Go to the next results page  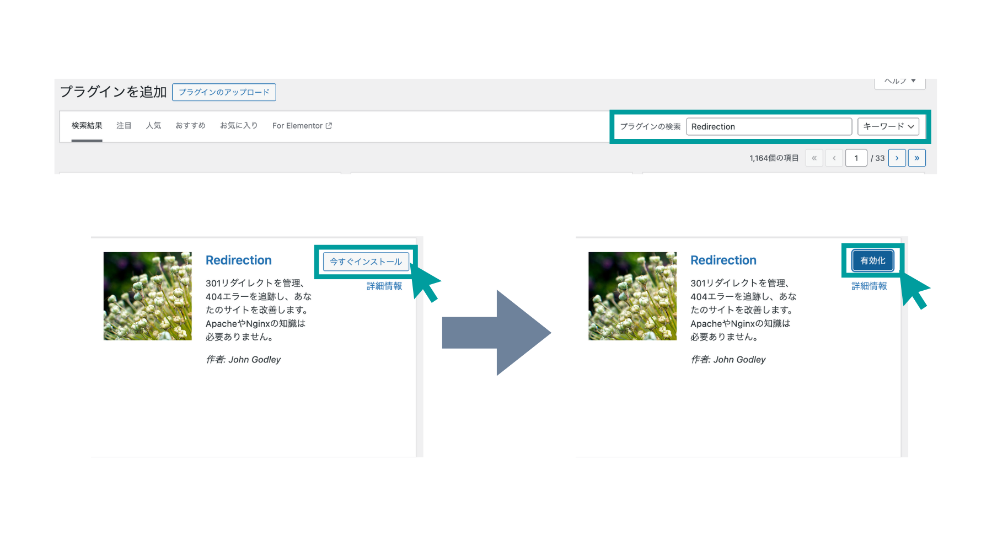tap(897, 158)
